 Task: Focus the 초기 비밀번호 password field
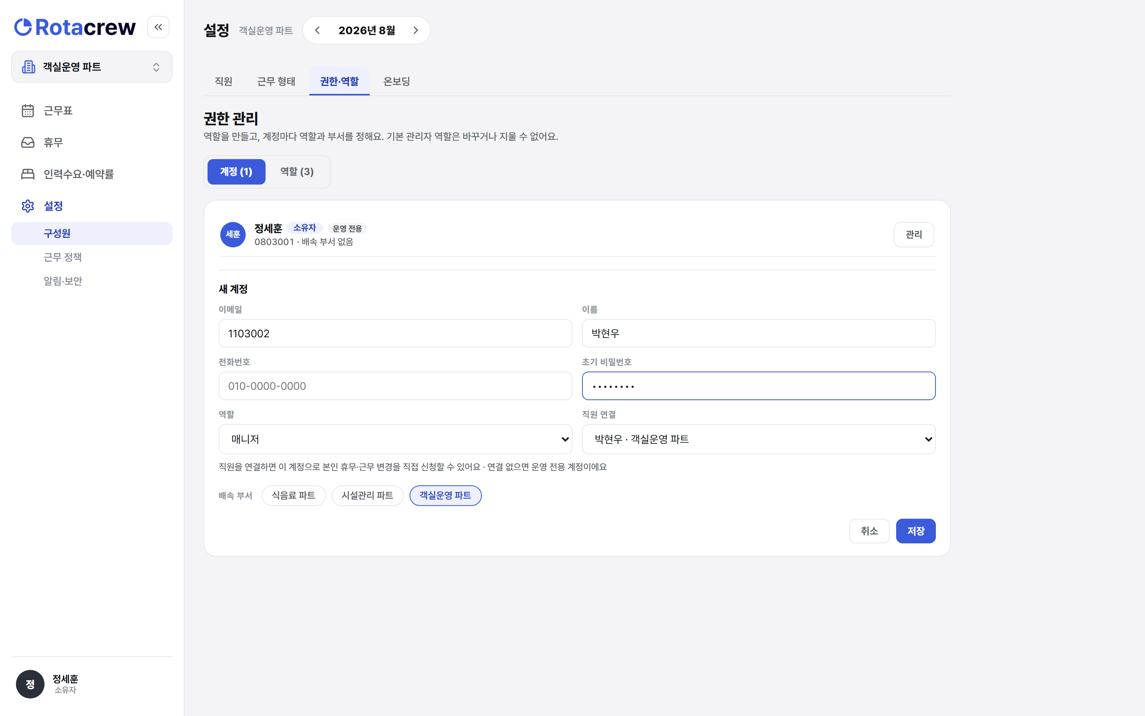tap(759, 386)
